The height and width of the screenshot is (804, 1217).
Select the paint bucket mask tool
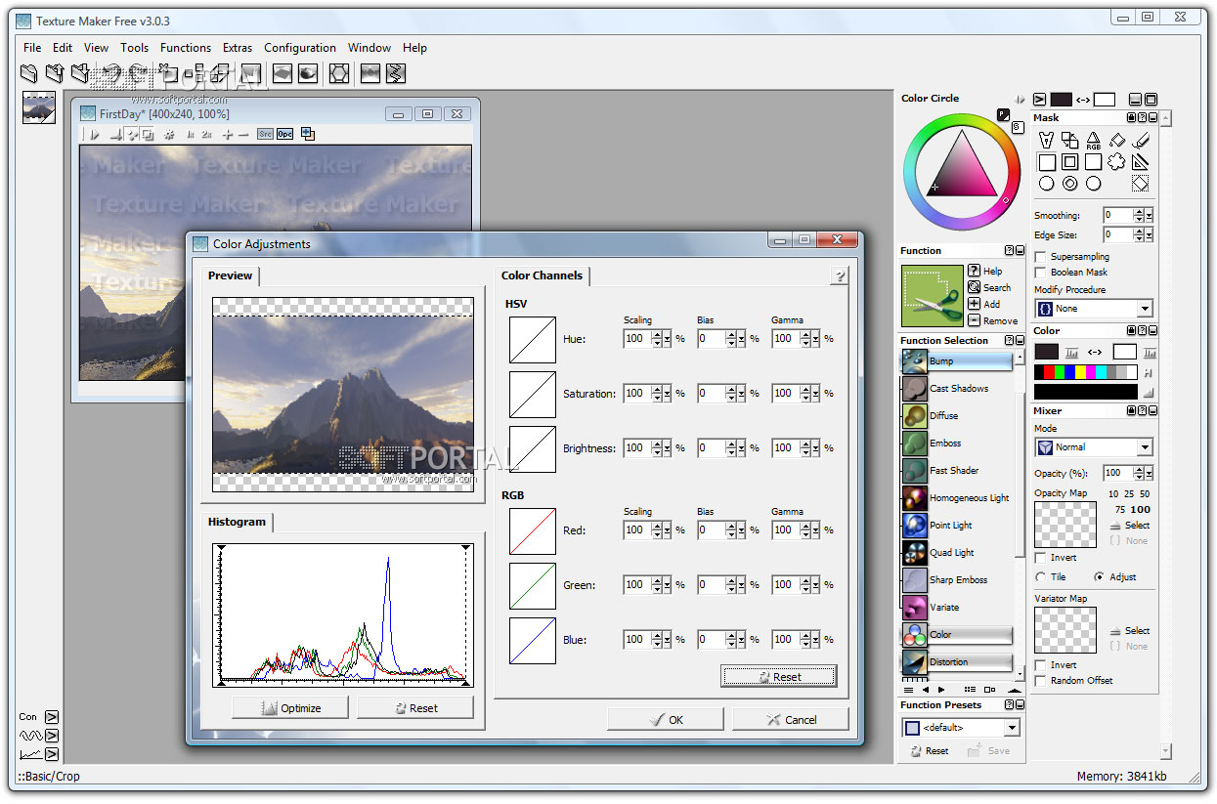1116,141
